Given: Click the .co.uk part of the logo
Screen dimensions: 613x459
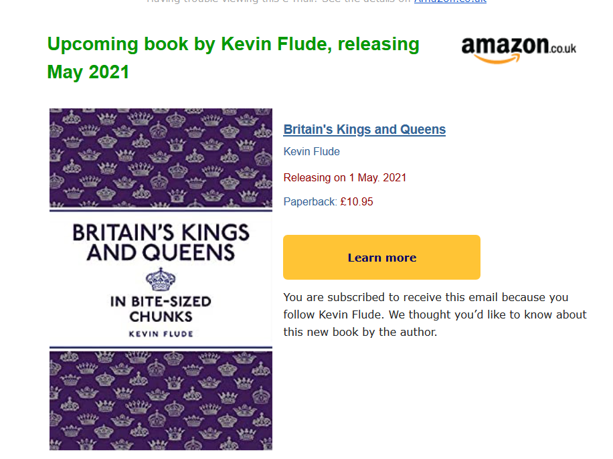Looking at the screenshot, I should coord(563,49).
